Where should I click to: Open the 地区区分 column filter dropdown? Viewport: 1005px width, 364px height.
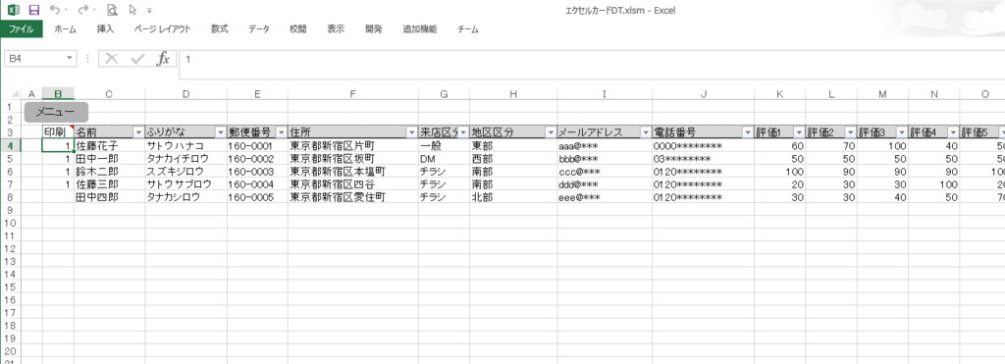pyautogui.click(x=551, y=132)
